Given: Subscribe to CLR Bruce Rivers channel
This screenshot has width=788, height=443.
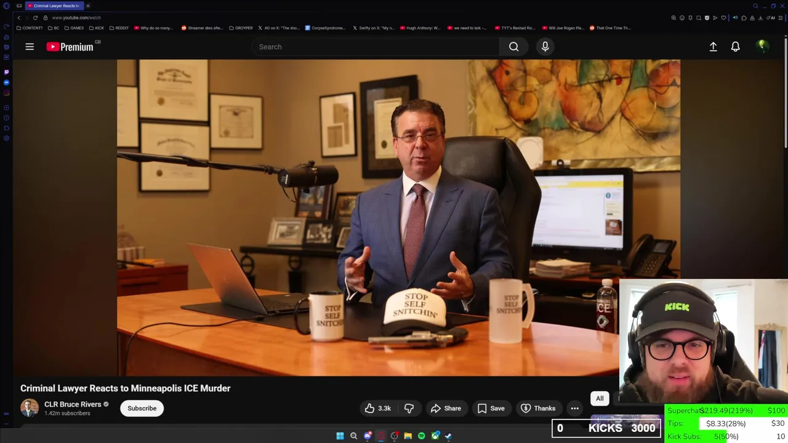Looking at the screenshot, I should (142, 408).
